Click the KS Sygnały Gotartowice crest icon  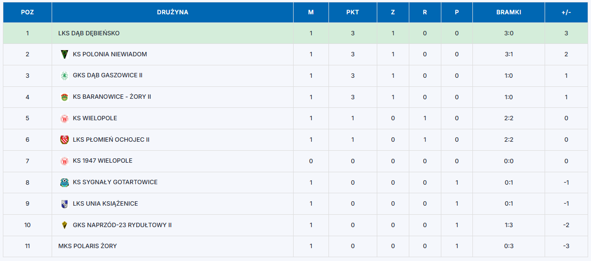(65, 182)
